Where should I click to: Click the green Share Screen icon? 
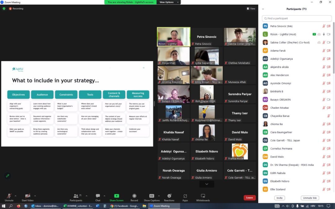point(117,196)
